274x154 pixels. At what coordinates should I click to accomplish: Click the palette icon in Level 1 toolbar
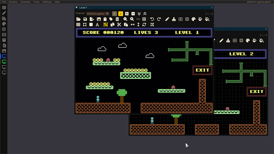(x=194, y=19)
